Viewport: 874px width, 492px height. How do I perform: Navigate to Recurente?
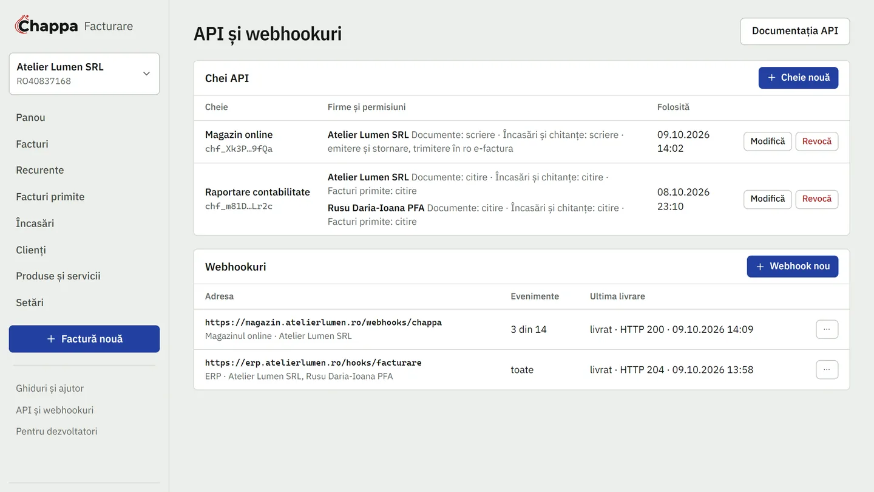[x=40, y=170]
